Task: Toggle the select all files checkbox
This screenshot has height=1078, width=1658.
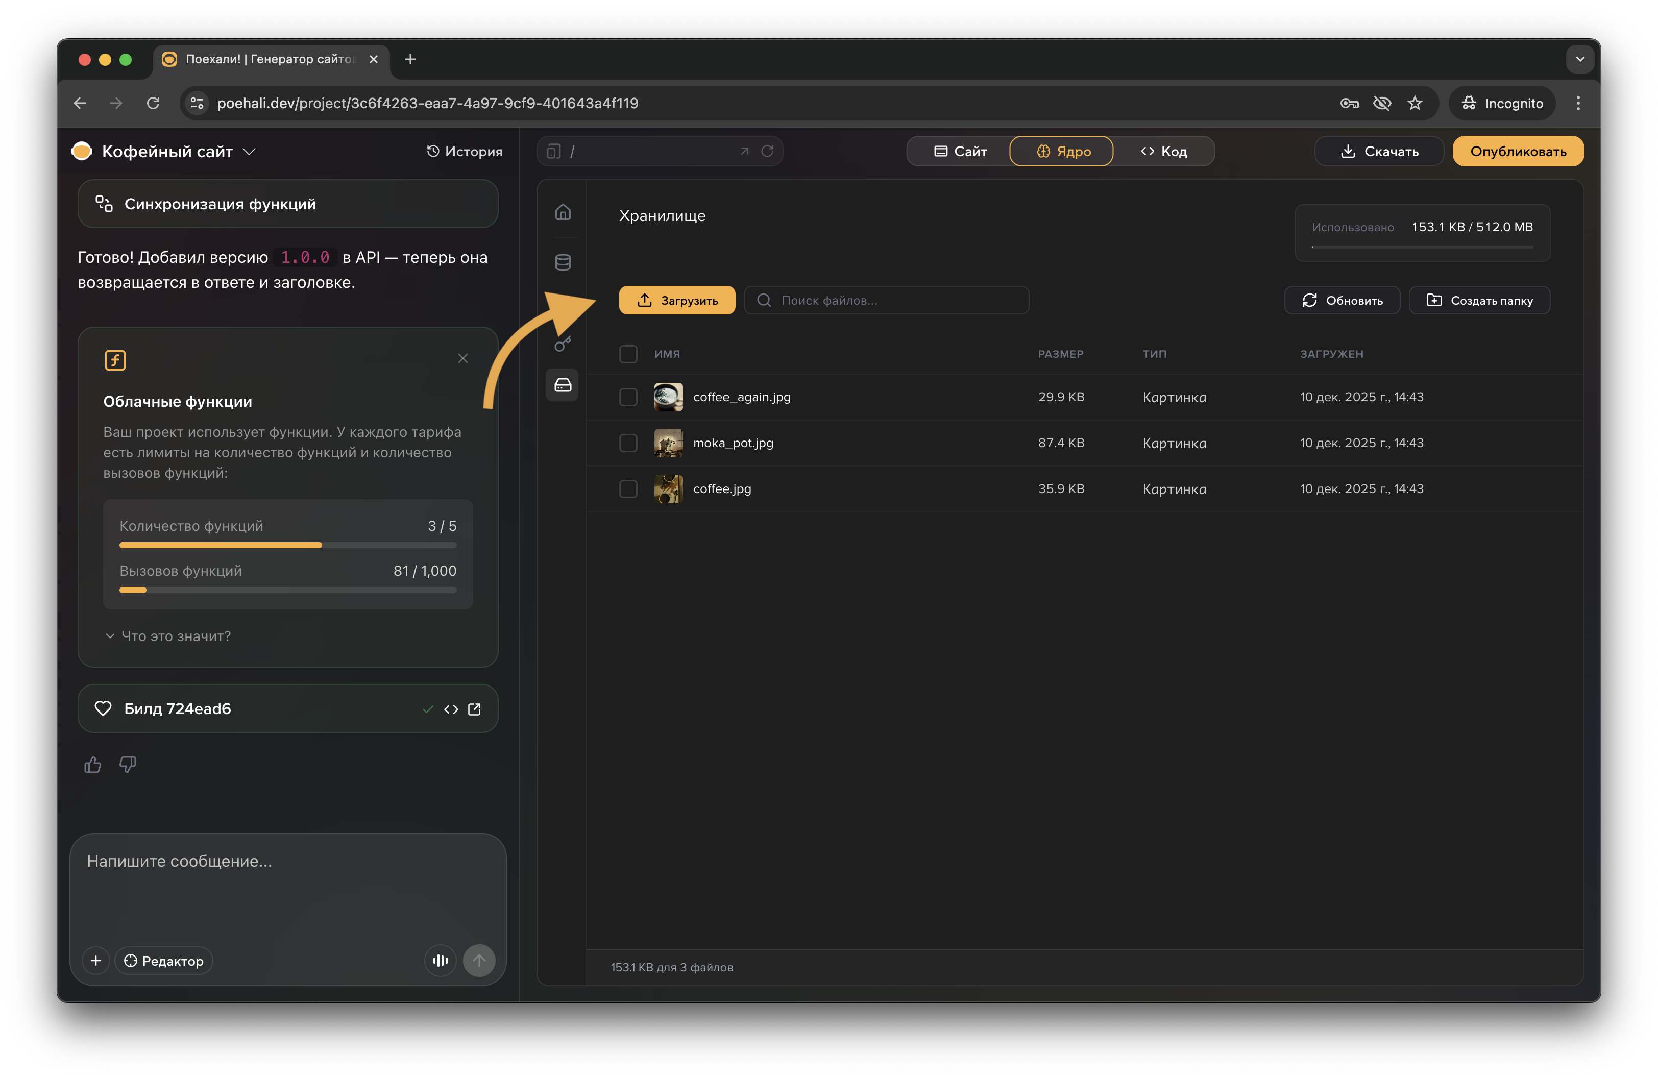Action: point(628,354)
